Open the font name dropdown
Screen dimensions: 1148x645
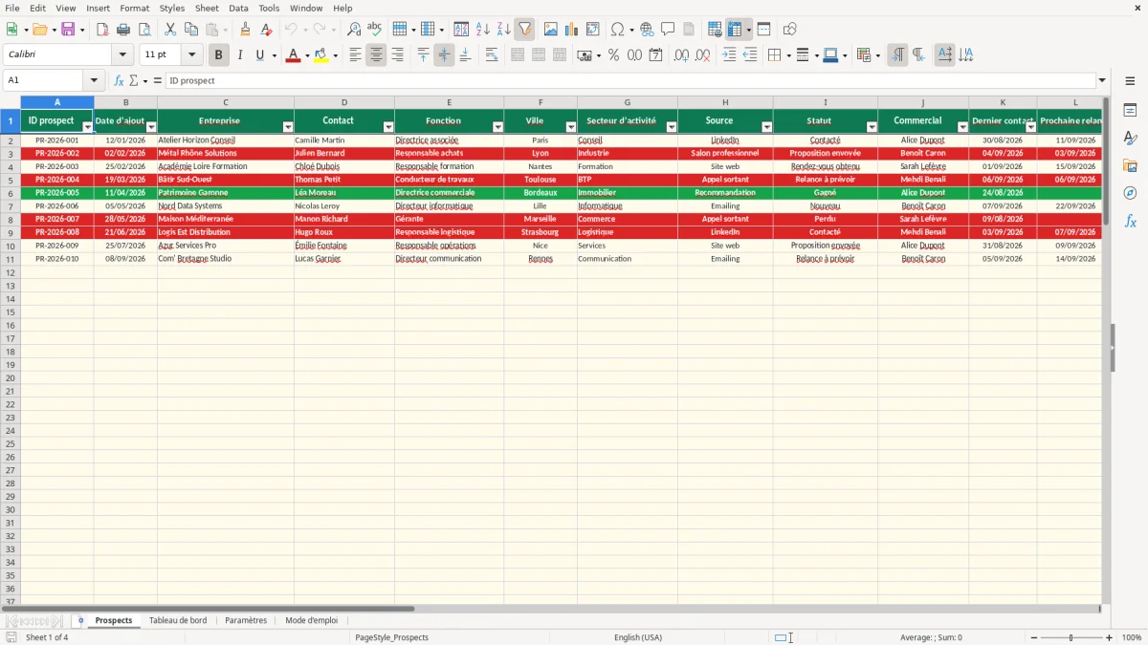tap(122, 55)
